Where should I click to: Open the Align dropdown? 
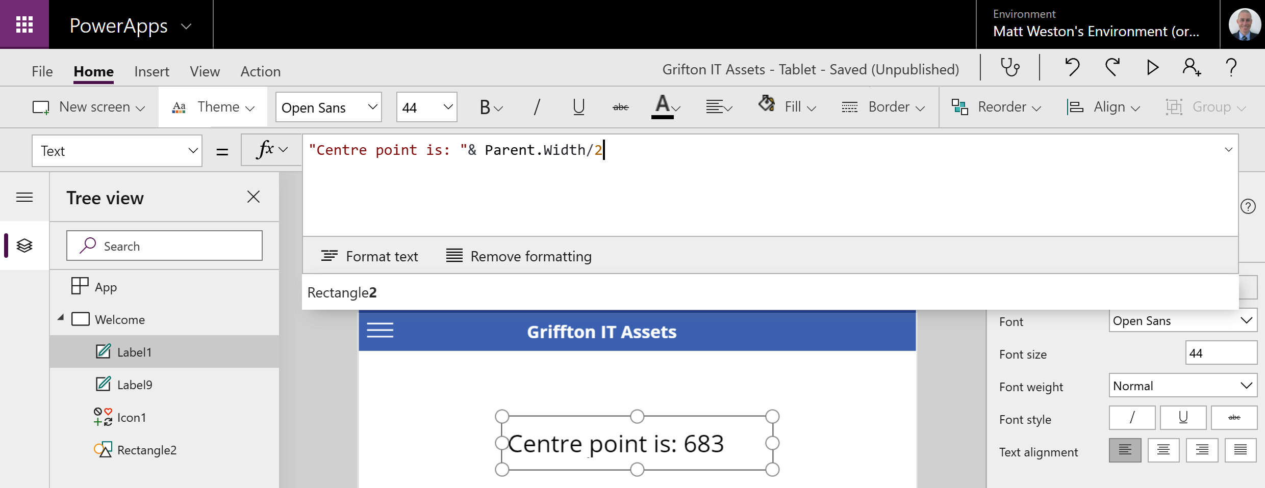(x=1104, y=107)
